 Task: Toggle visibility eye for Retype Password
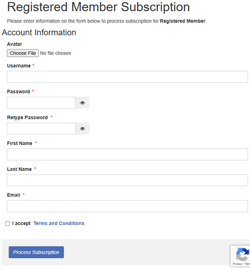[x=82, y=129]
